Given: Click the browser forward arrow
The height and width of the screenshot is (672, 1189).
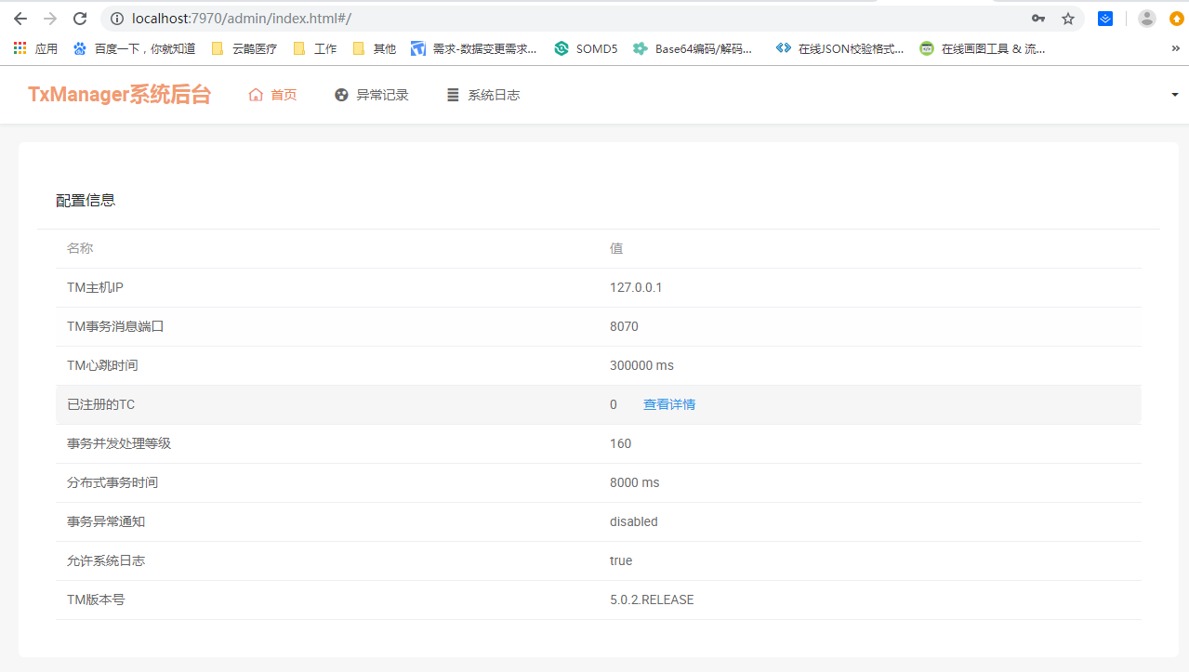Looking at the screenshot, I should (x=50, y=19).
